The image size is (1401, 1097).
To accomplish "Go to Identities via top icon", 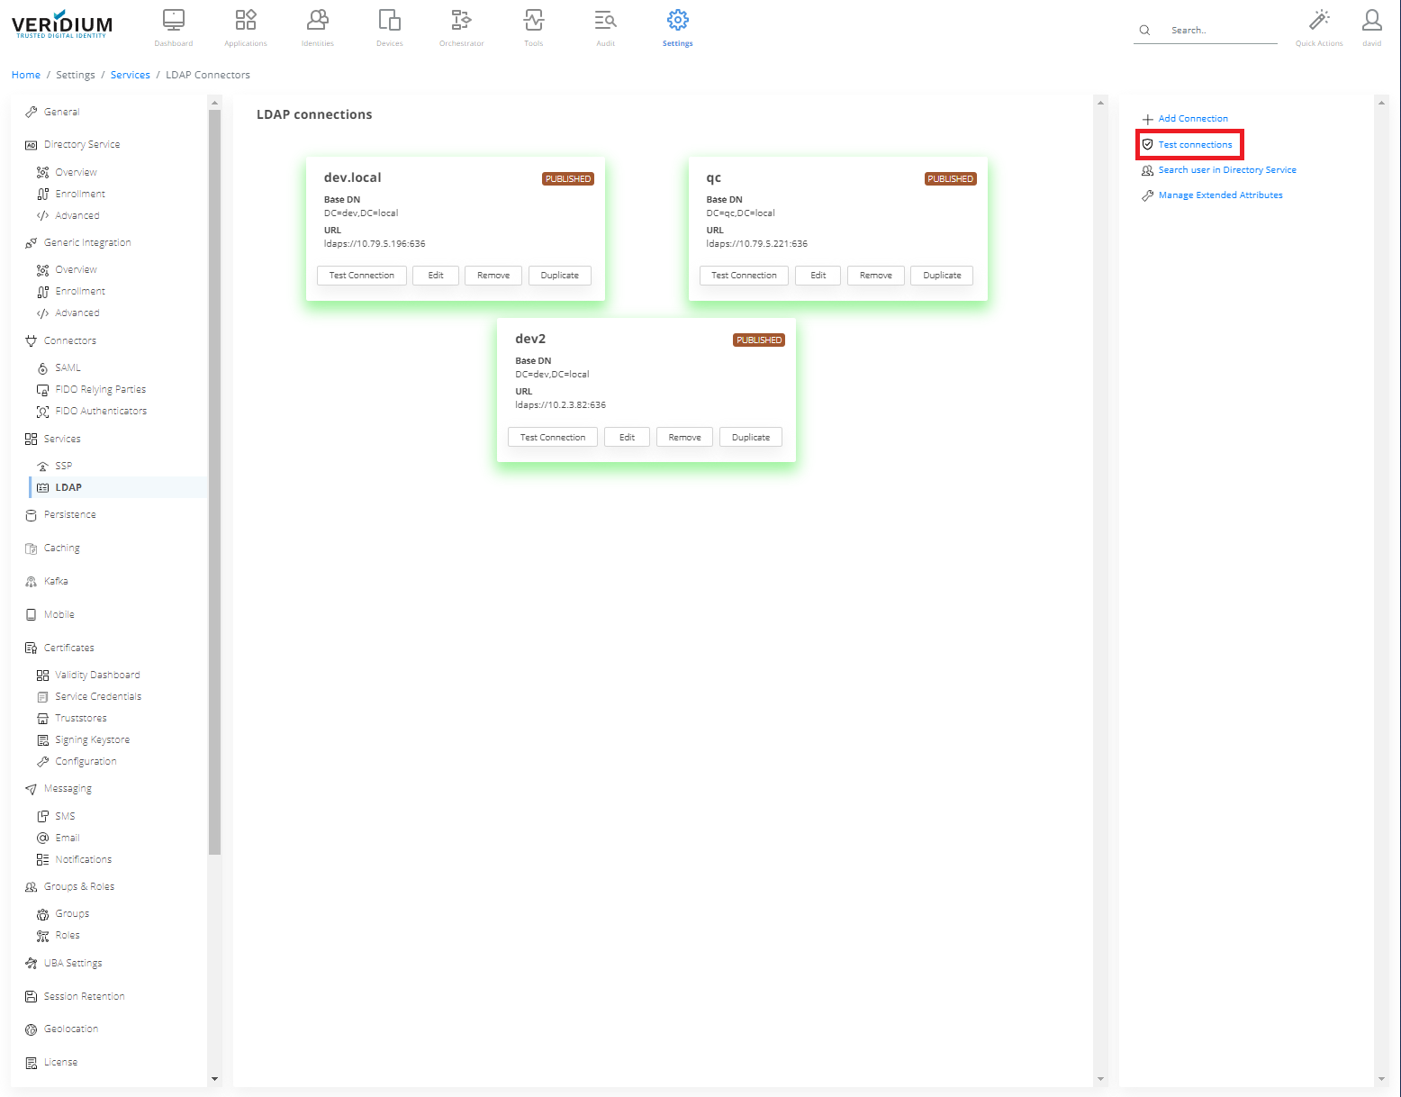I will pyautogui.click(x=317, y=21).
